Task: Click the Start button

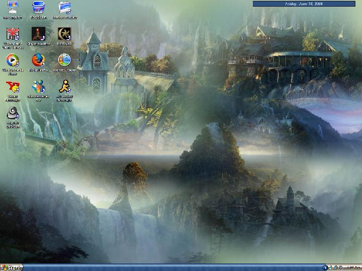Action: point(11,267)
